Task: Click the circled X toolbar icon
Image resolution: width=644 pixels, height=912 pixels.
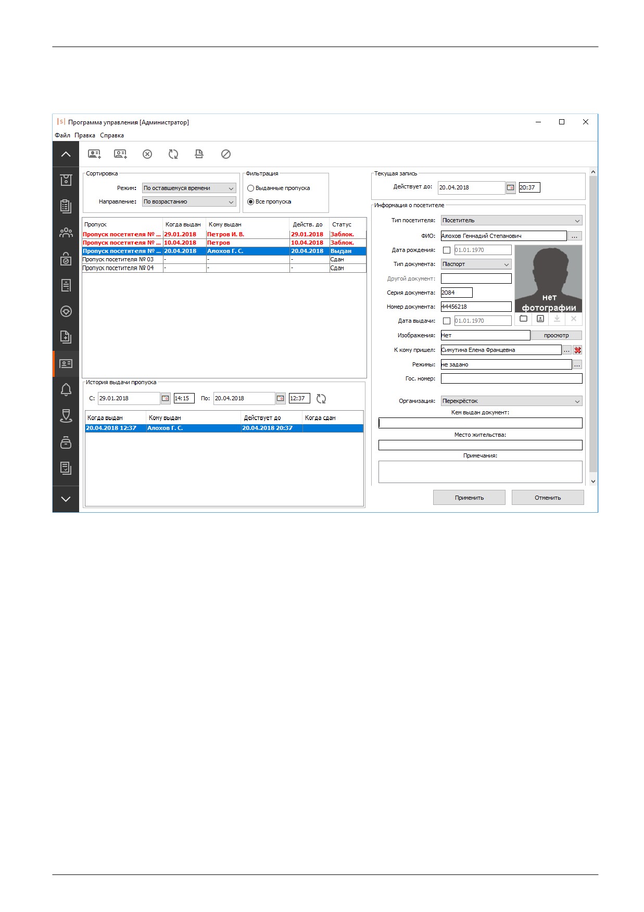Action: [147, 154]
